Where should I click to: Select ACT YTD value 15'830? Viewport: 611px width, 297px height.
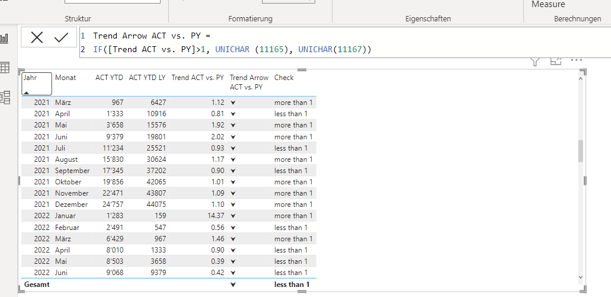point(113,159)
